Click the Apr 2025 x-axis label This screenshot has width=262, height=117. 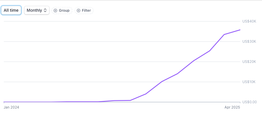[x=232, y=107]
